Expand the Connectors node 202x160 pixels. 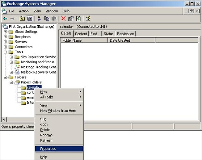click(x=5, y=47)
